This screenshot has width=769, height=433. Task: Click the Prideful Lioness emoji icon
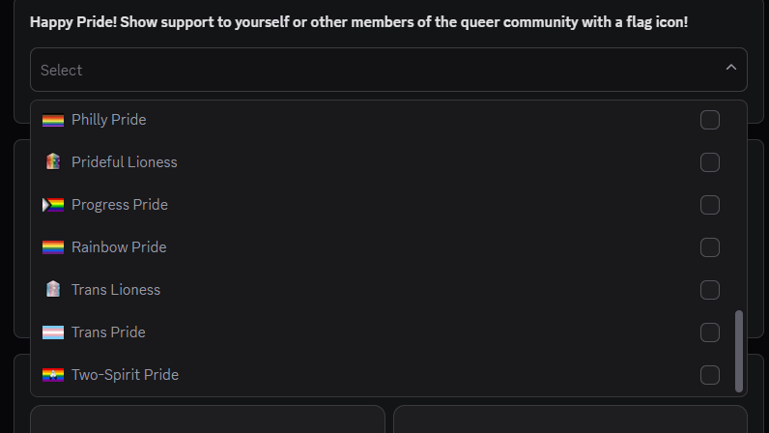pos(53,161)
